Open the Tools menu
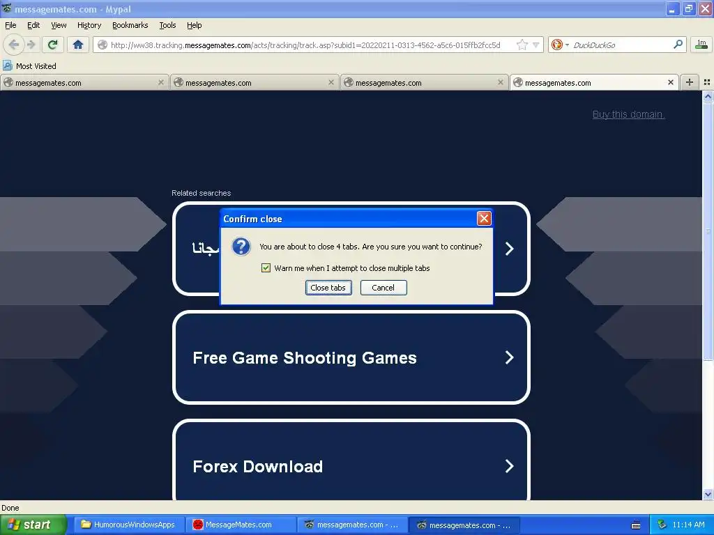This screenshot has height=535, width=714. [x=167, y=25]
